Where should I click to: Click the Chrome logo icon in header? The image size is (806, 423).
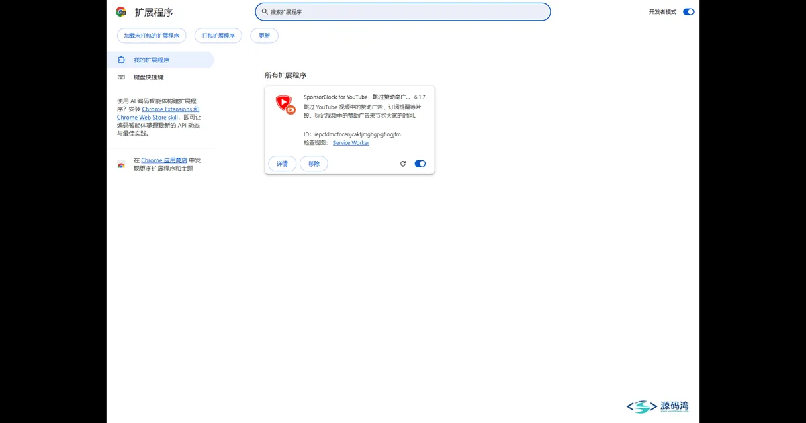pos(121,11)
